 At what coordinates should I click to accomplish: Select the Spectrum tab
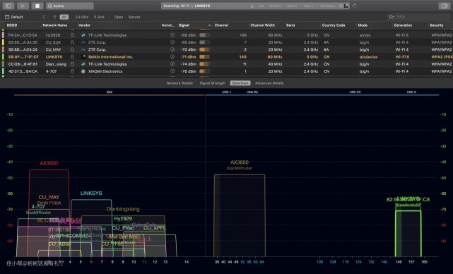pyautogui.click(x=240, y=83)
